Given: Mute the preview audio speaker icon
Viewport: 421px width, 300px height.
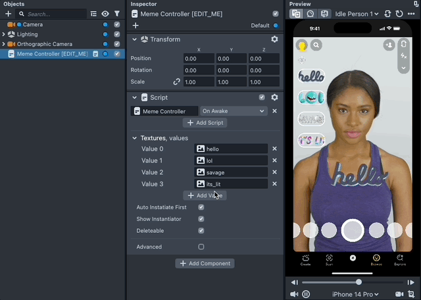Looking at the screenshot, I should (294, 294).
